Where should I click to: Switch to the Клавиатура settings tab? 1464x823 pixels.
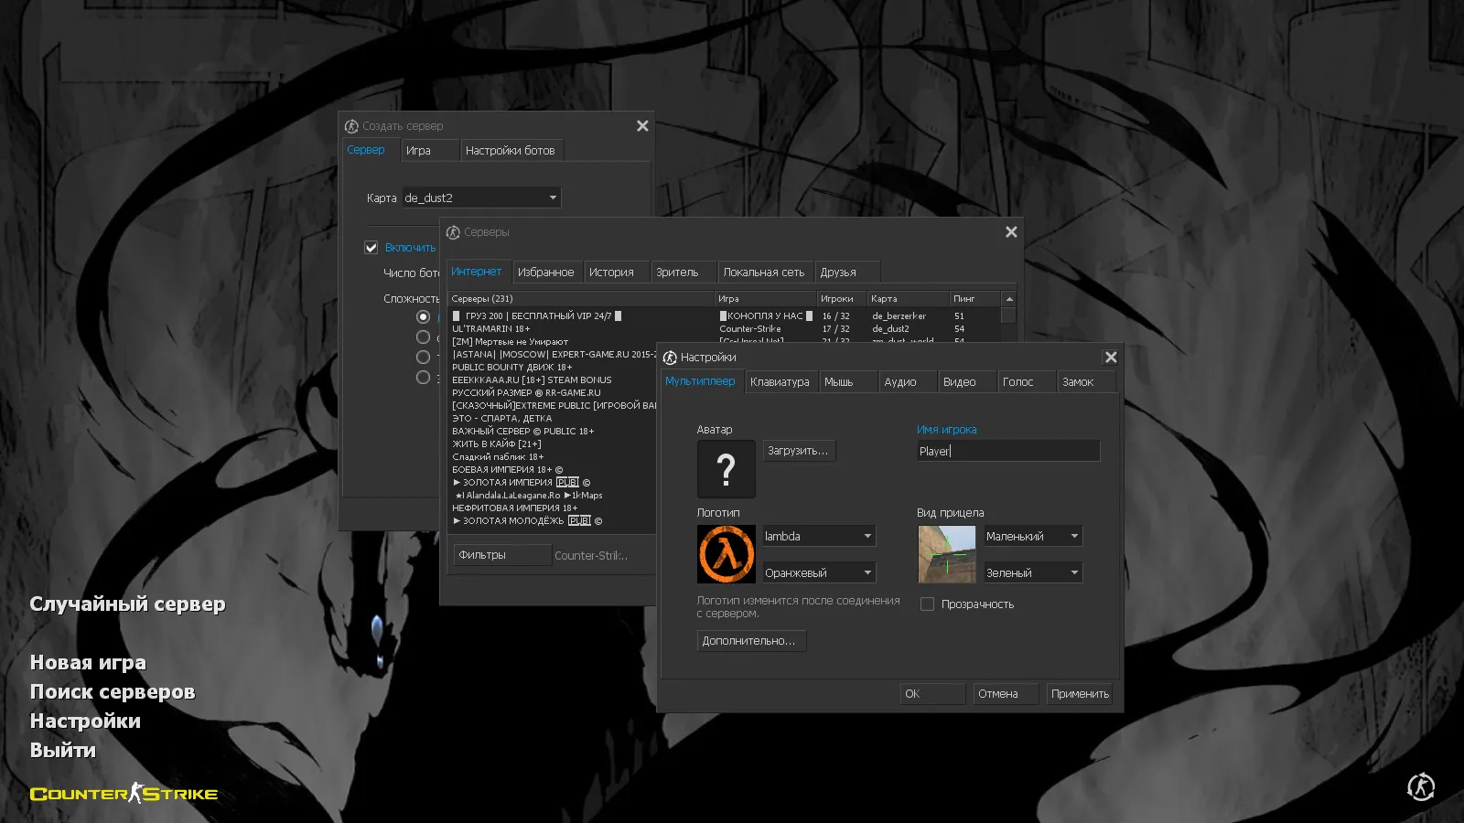[780, 382]
